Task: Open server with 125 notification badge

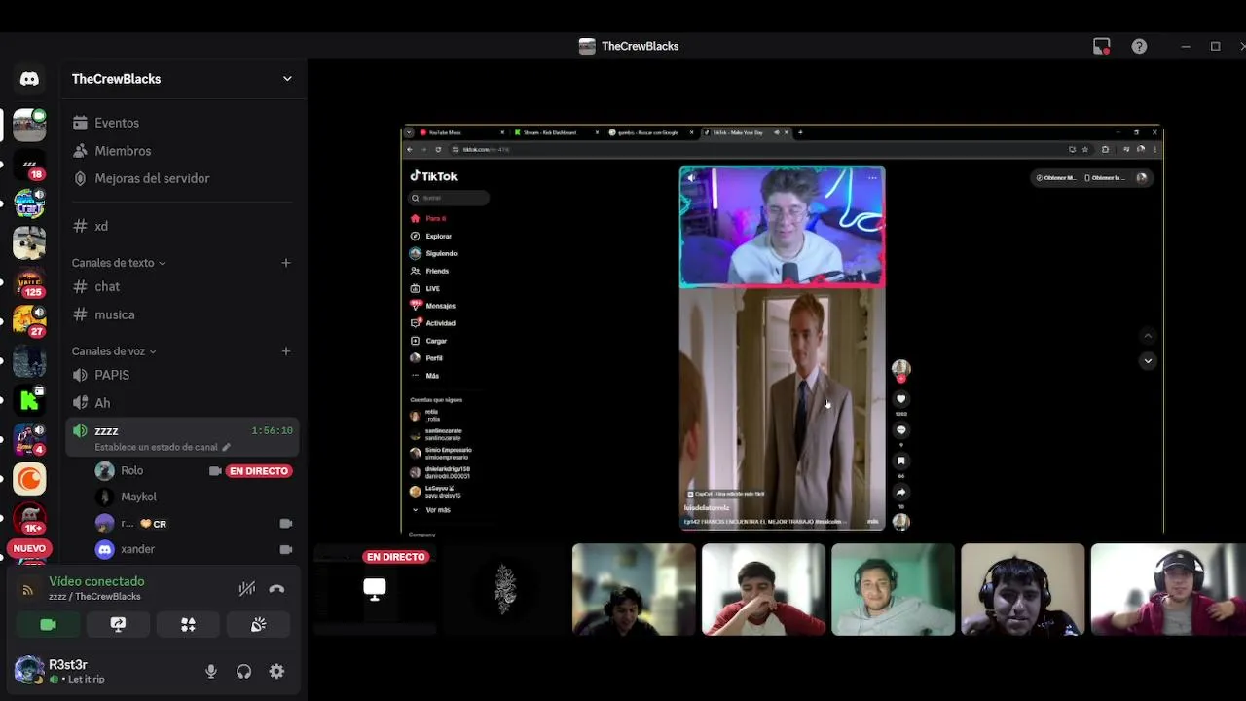Action: 29,282
